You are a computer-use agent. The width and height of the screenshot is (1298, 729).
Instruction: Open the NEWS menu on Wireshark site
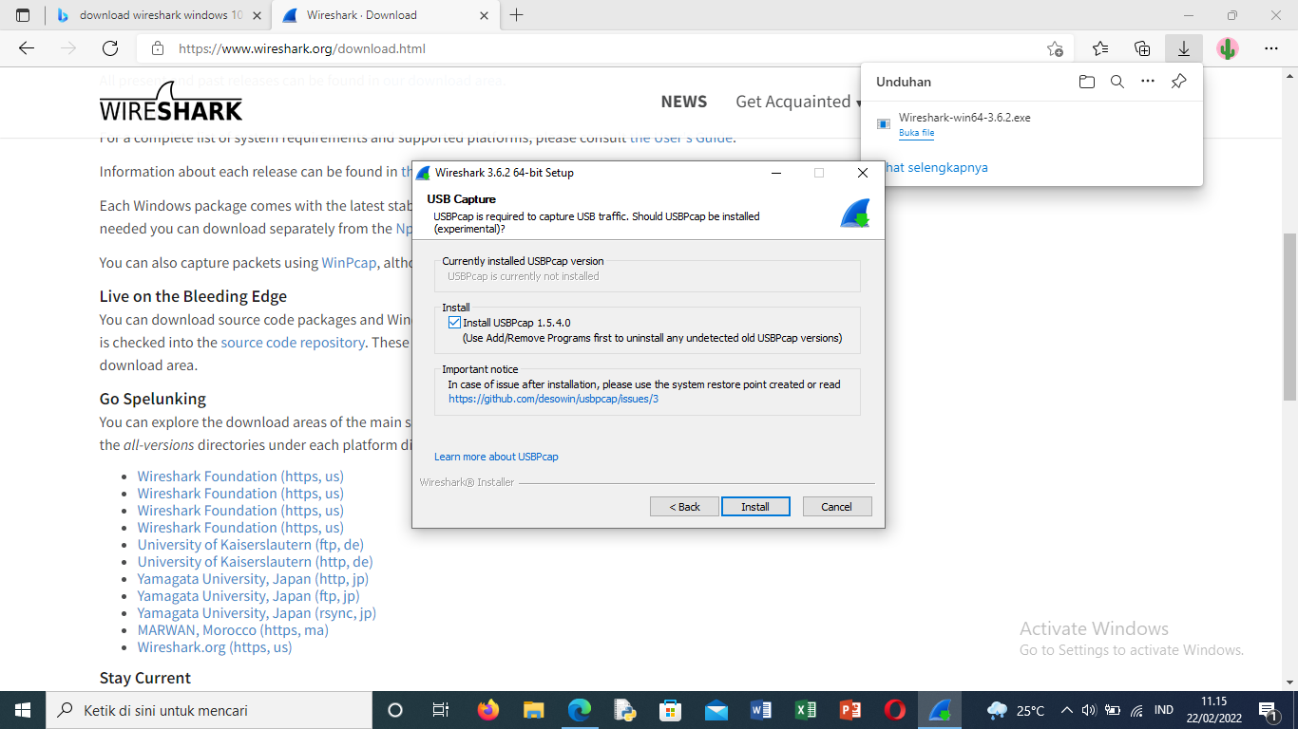coord(684,102)
